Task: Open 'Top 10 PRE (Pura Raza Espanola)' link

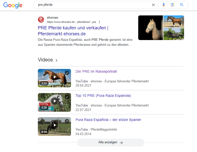Action: point(103,96)
